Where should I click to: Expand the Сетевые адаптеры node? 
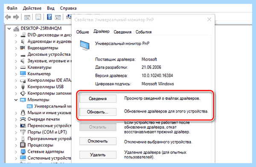coord(16,152)
